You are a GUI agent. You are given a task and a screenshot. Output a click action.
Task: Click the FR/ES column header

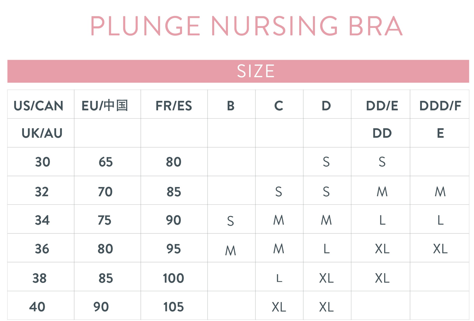(174, 106)
